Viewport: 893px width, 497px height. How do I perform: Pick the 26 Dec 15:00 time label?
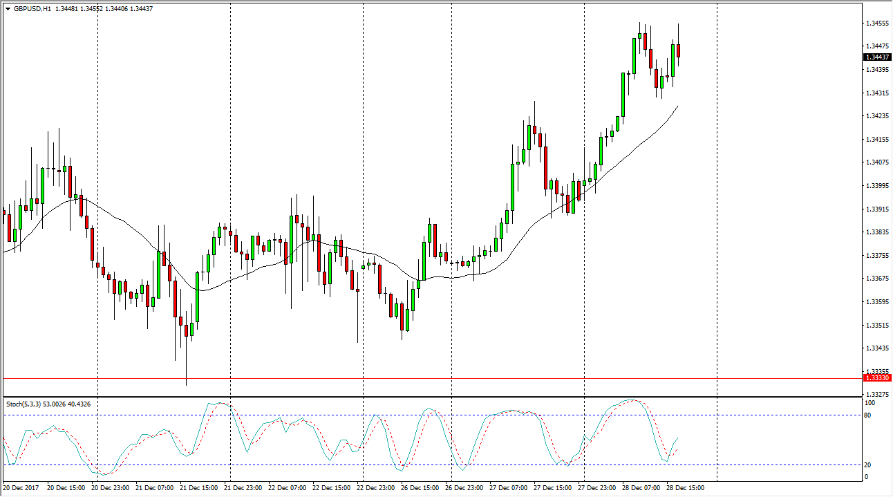point(420,488)
